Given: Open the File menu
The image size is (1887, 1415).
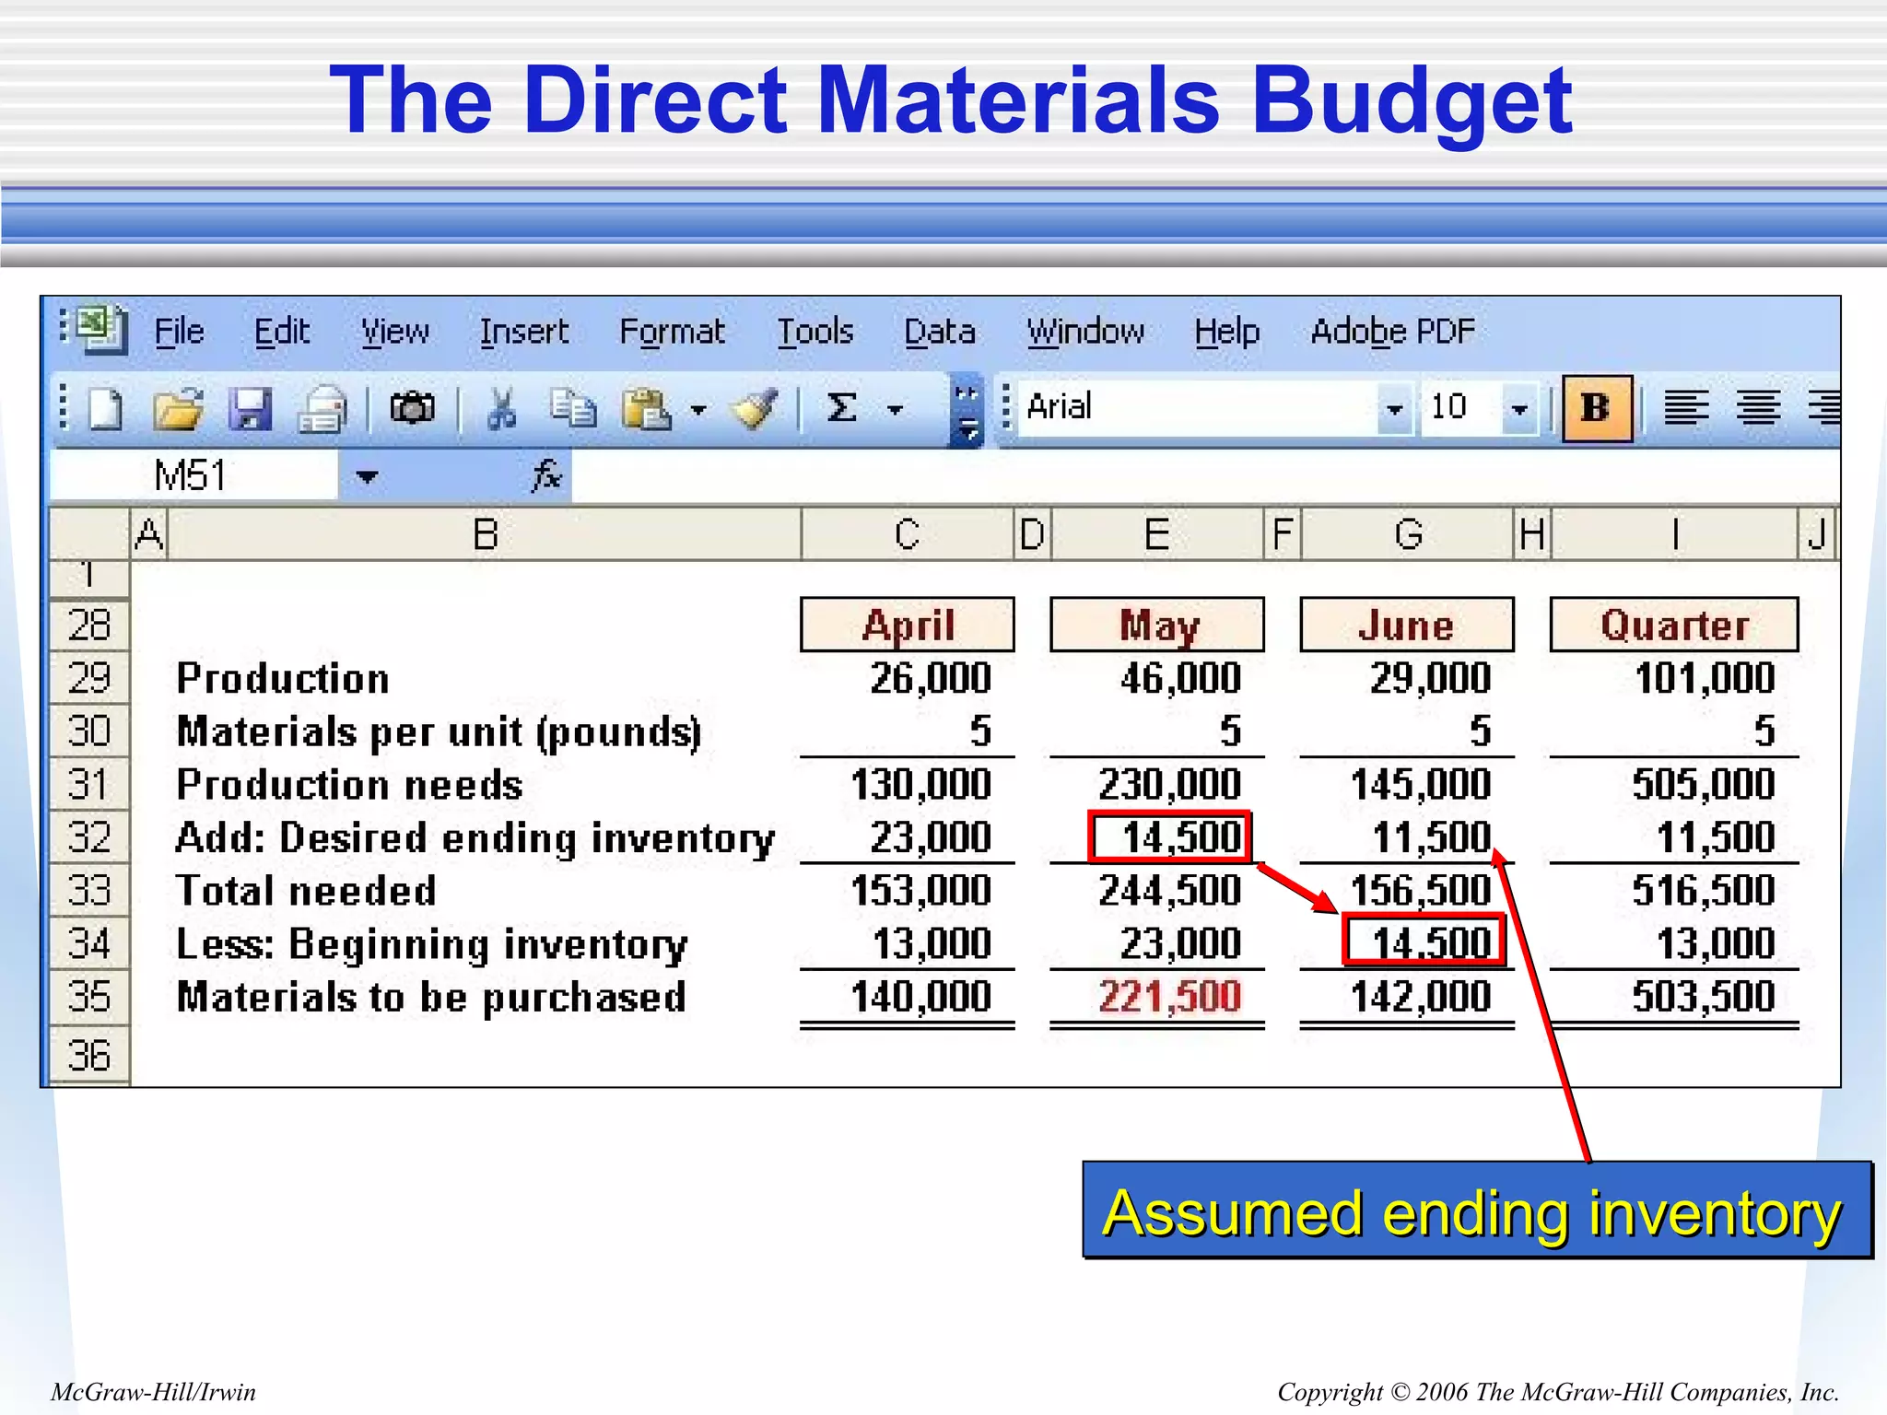Looking at the screenshot, I should click(179, 332).
